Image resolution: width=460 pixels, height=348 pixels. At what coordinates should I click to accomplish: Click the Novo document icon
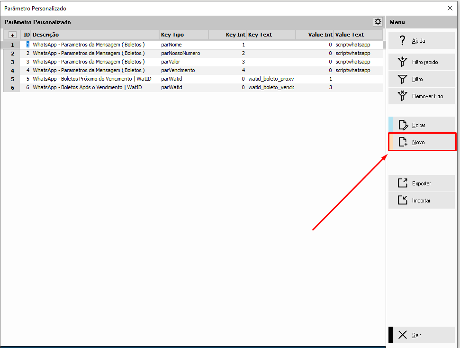pyautogui.click(x=403, y=142)
